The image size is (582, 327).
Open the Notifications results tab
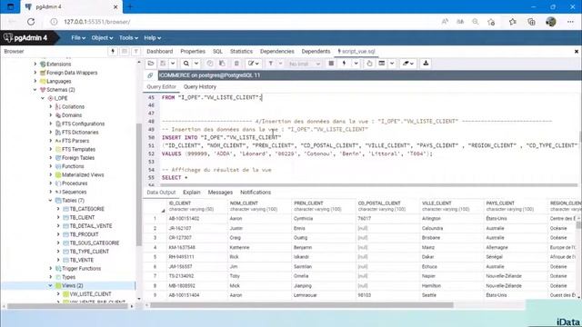[256, 192]
